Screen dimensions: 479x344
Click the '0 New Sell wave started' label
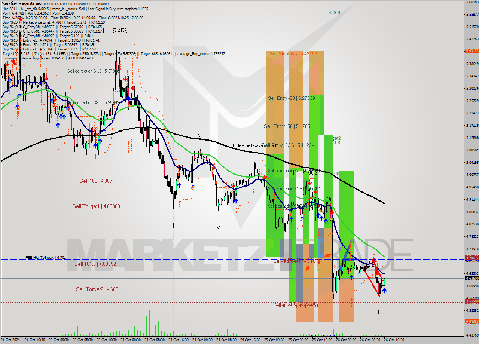click(x=254, y=145)
